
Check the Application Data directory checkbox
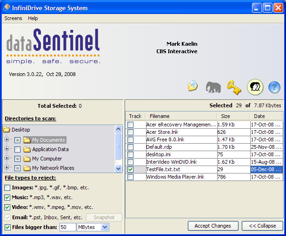pos(17,149)
